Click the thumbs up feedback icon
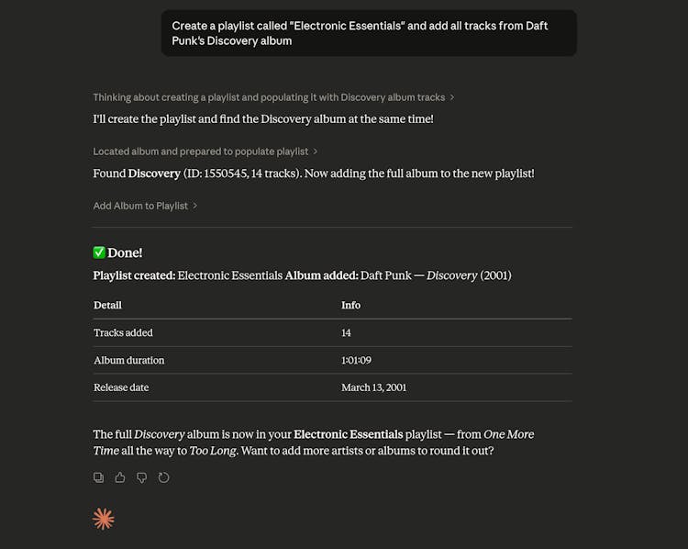Image resolution: width=688 pixels, height=549 pixels. coord(120,477)
